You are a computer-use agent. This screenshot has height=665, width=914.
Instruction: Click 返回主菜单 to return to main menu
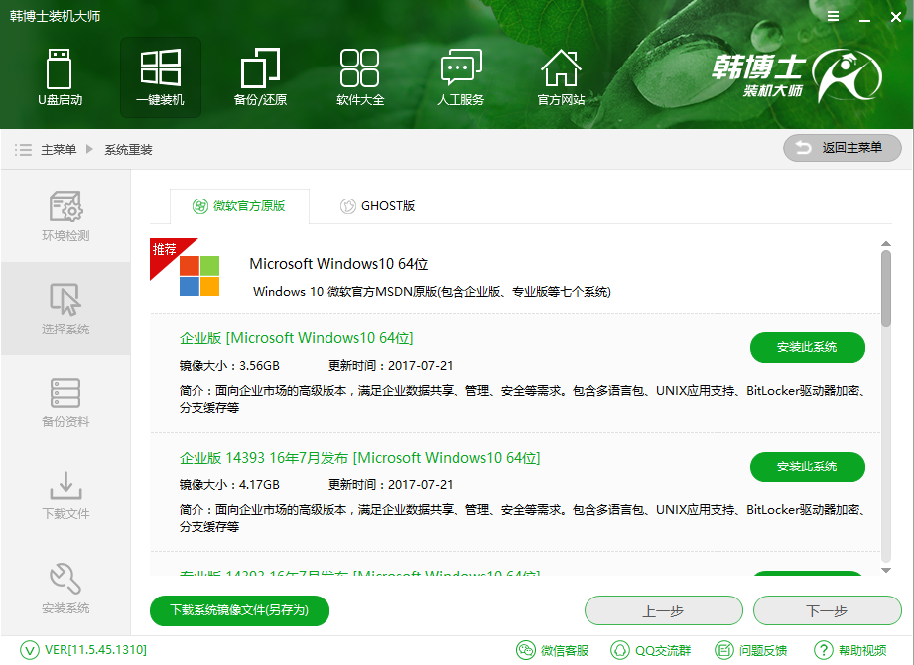(842, 148)
